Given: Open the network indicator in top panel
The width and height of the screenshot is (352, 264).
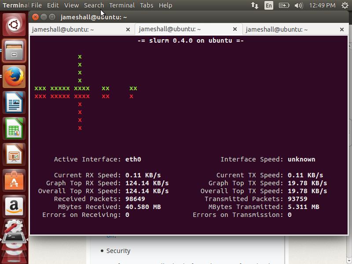Looking at the screenshot, I should (255, 5).
